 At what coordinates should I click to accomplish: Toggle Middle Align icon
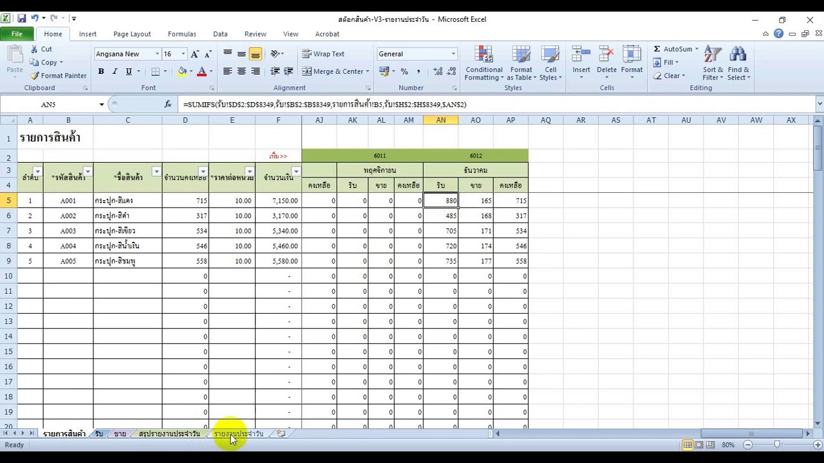pyautogui.click(x=241, y=54)
